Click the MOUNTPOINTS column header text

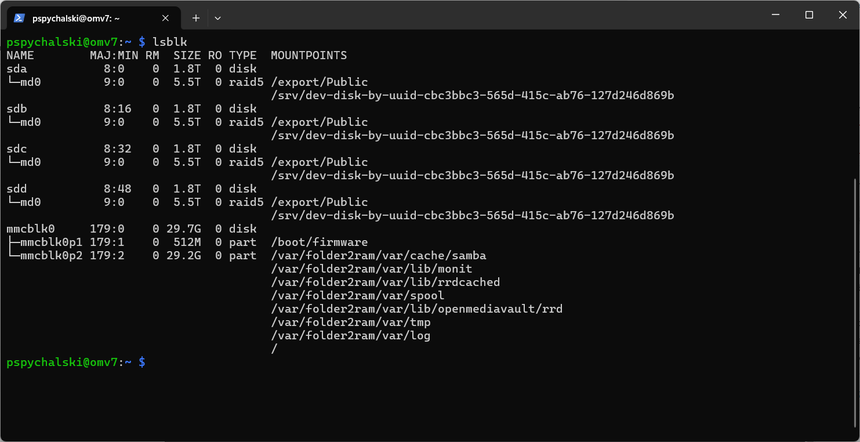click(309, 55)
